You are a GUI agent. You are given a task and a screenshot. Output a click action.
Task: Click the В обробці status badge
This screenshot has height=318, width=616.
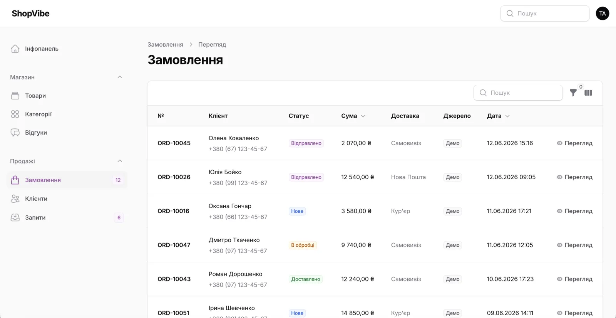click(x=303, y=245)
